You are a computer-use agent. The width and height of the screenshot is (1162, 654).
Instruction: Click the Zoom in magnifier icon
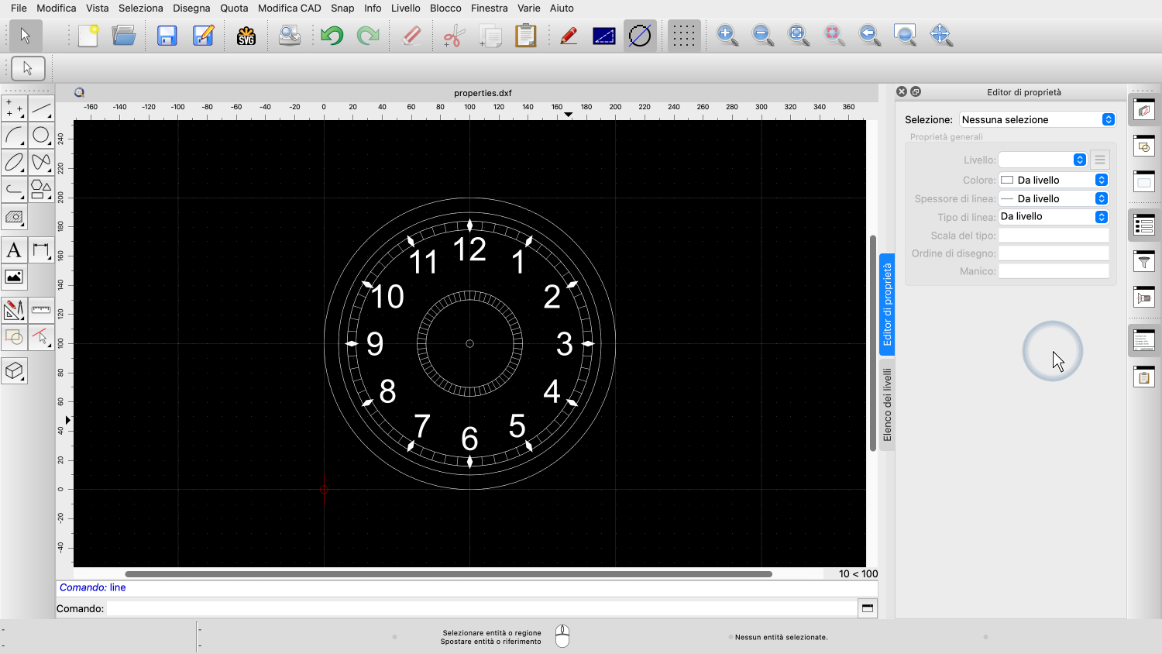click(x=727, y=35)
